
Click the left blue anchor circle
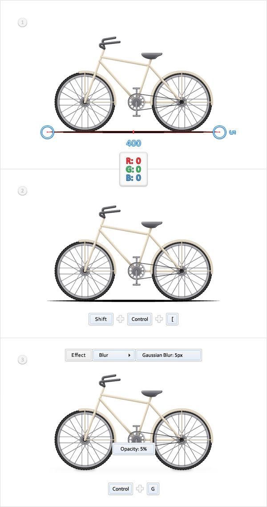pyautogui.click(x=47, y=132)
